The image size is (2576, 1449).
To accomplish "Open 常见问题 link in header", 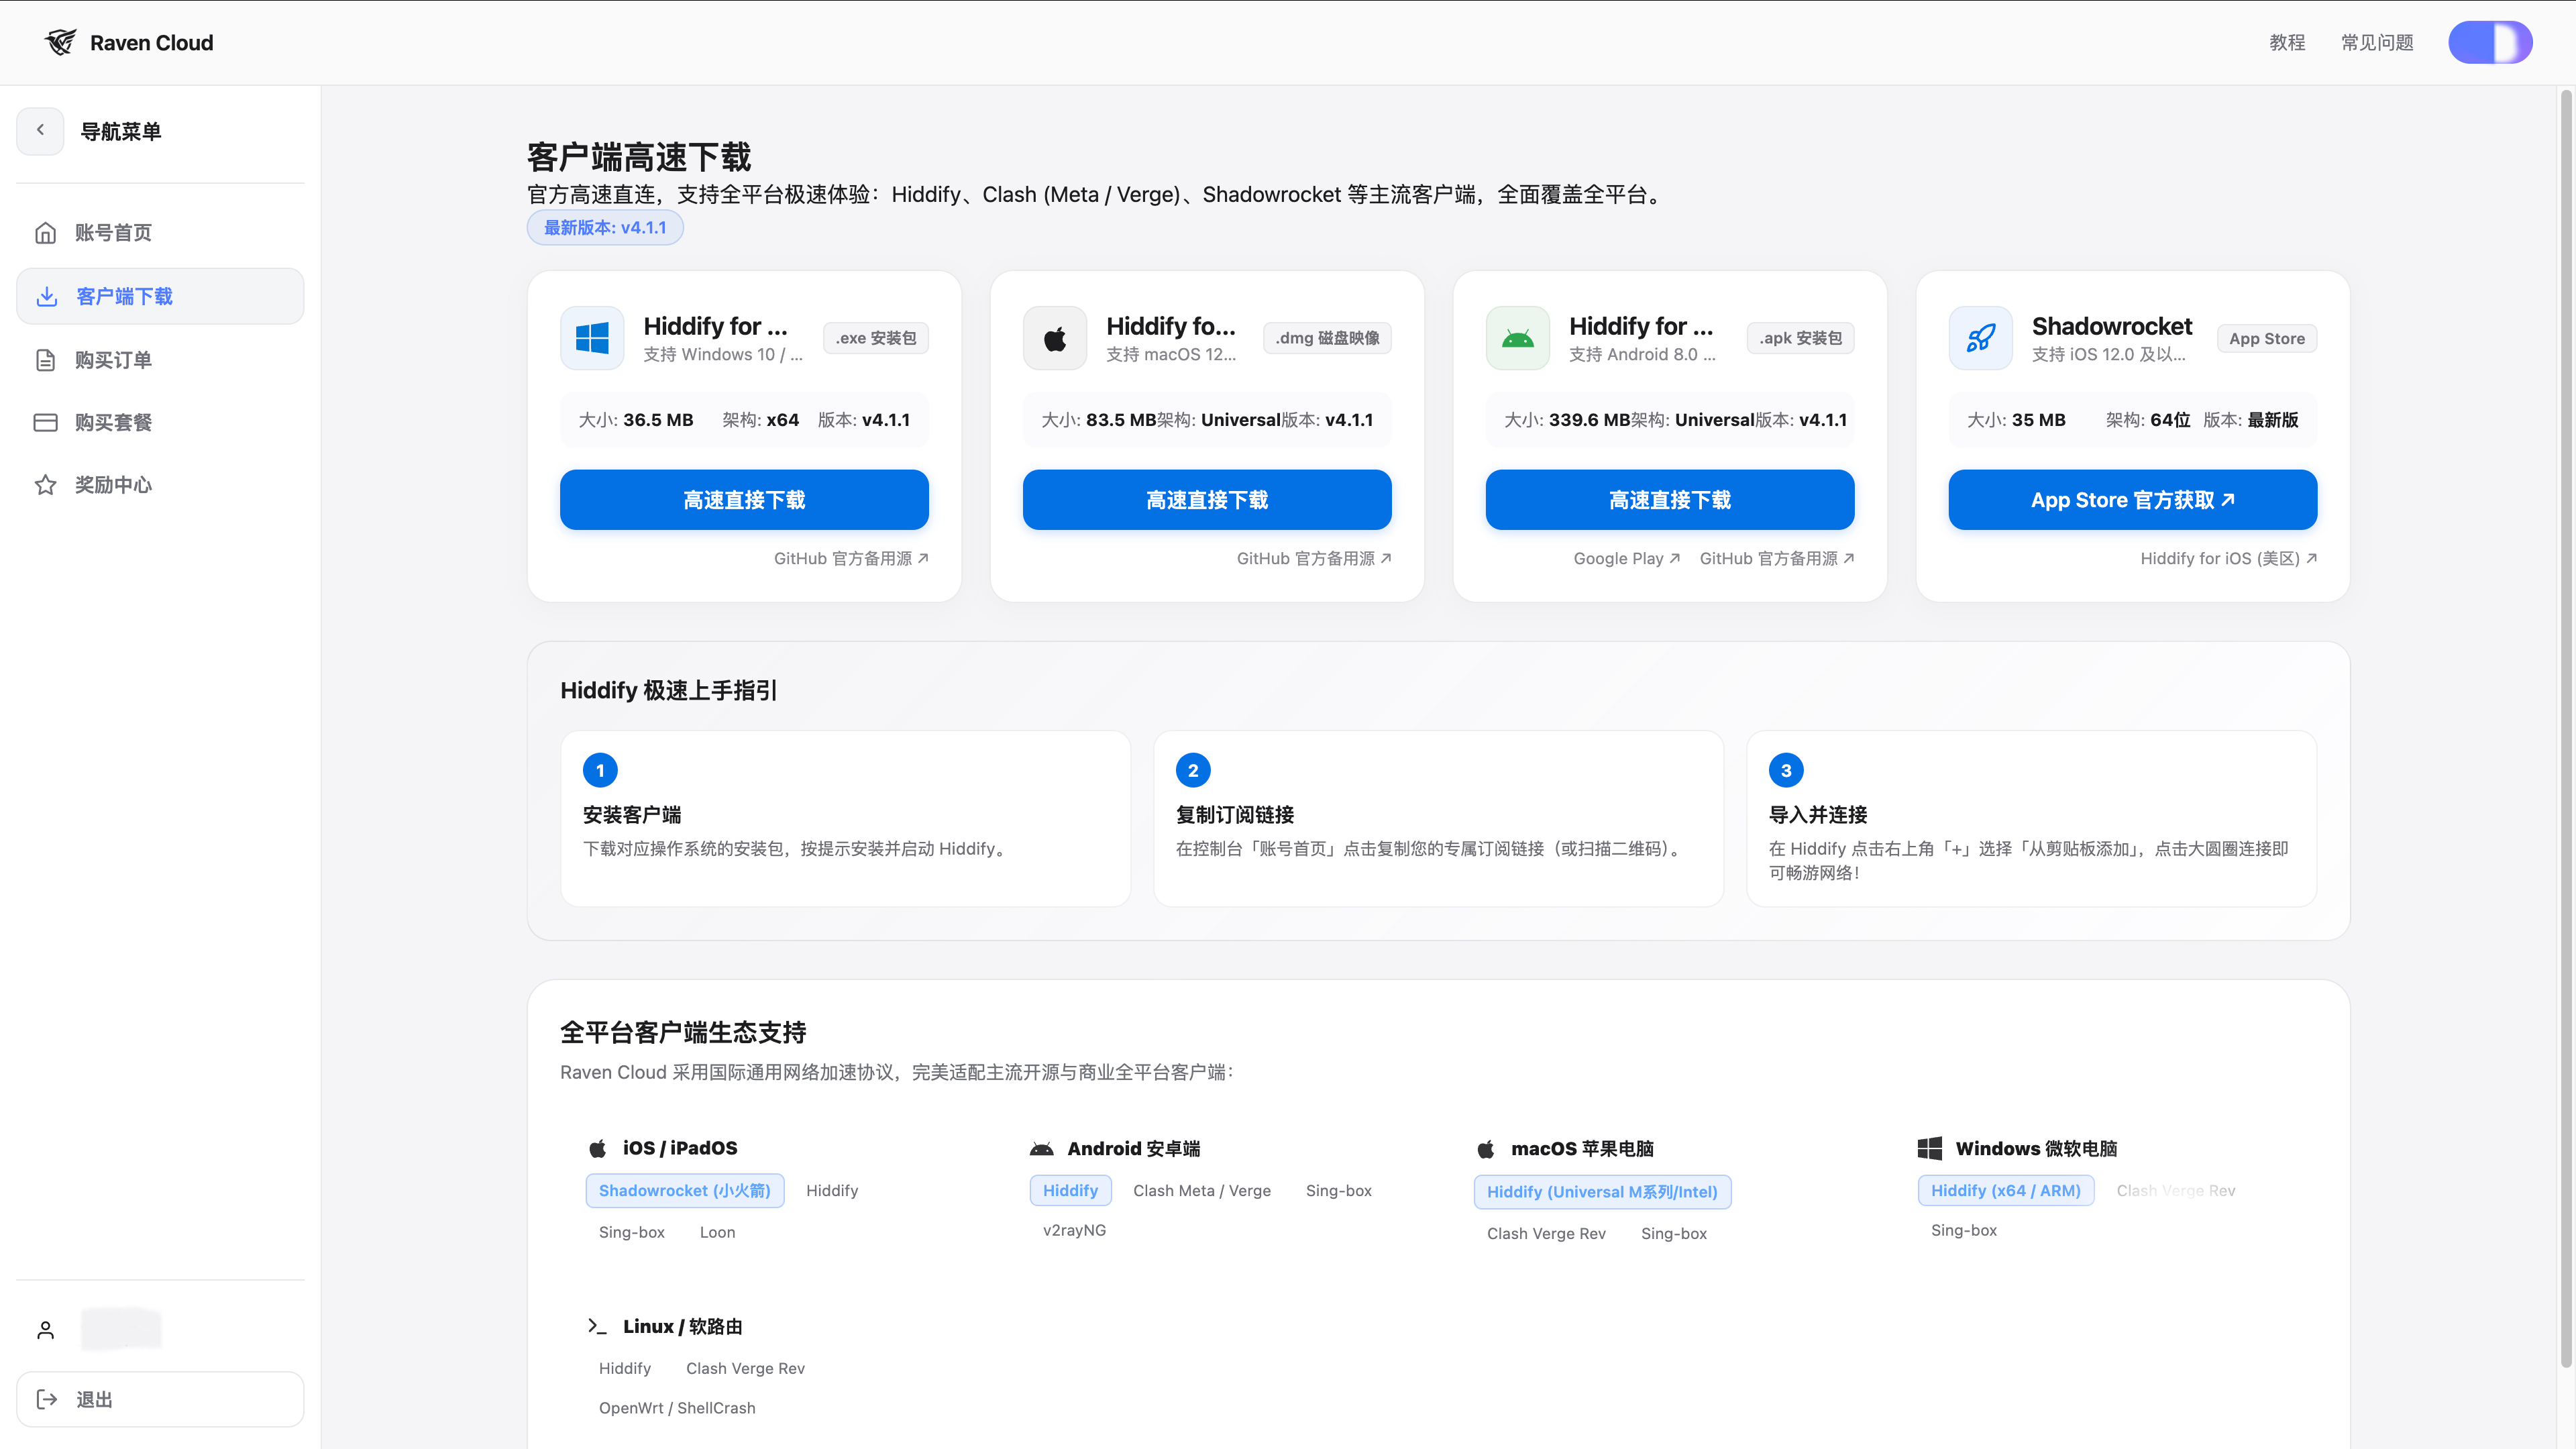I will click(2377, 42).
